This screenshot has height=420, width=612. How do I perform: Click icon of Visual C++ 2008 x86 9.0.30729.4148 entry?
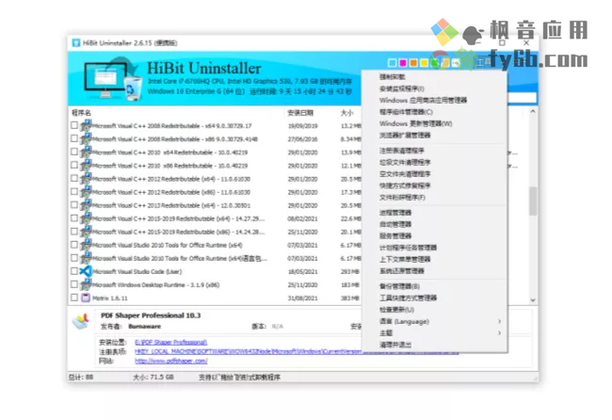tap(86, 139)
